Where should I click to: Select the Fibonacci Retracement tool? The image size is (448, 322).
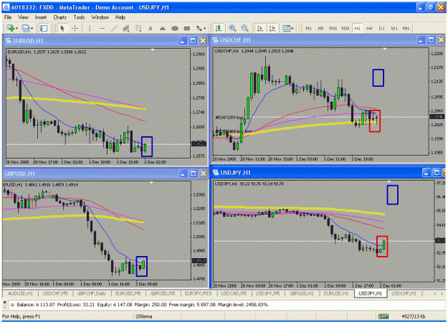(x=138, y=28)
